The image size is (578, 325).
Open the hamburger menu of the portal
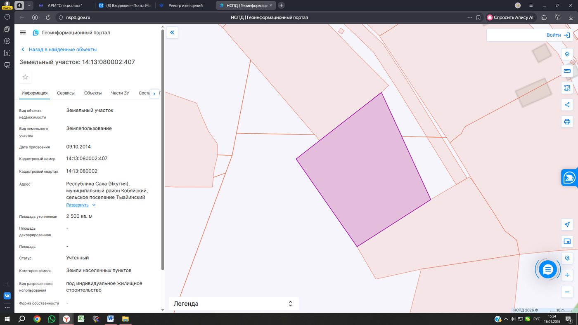click(x=23, y=33)
